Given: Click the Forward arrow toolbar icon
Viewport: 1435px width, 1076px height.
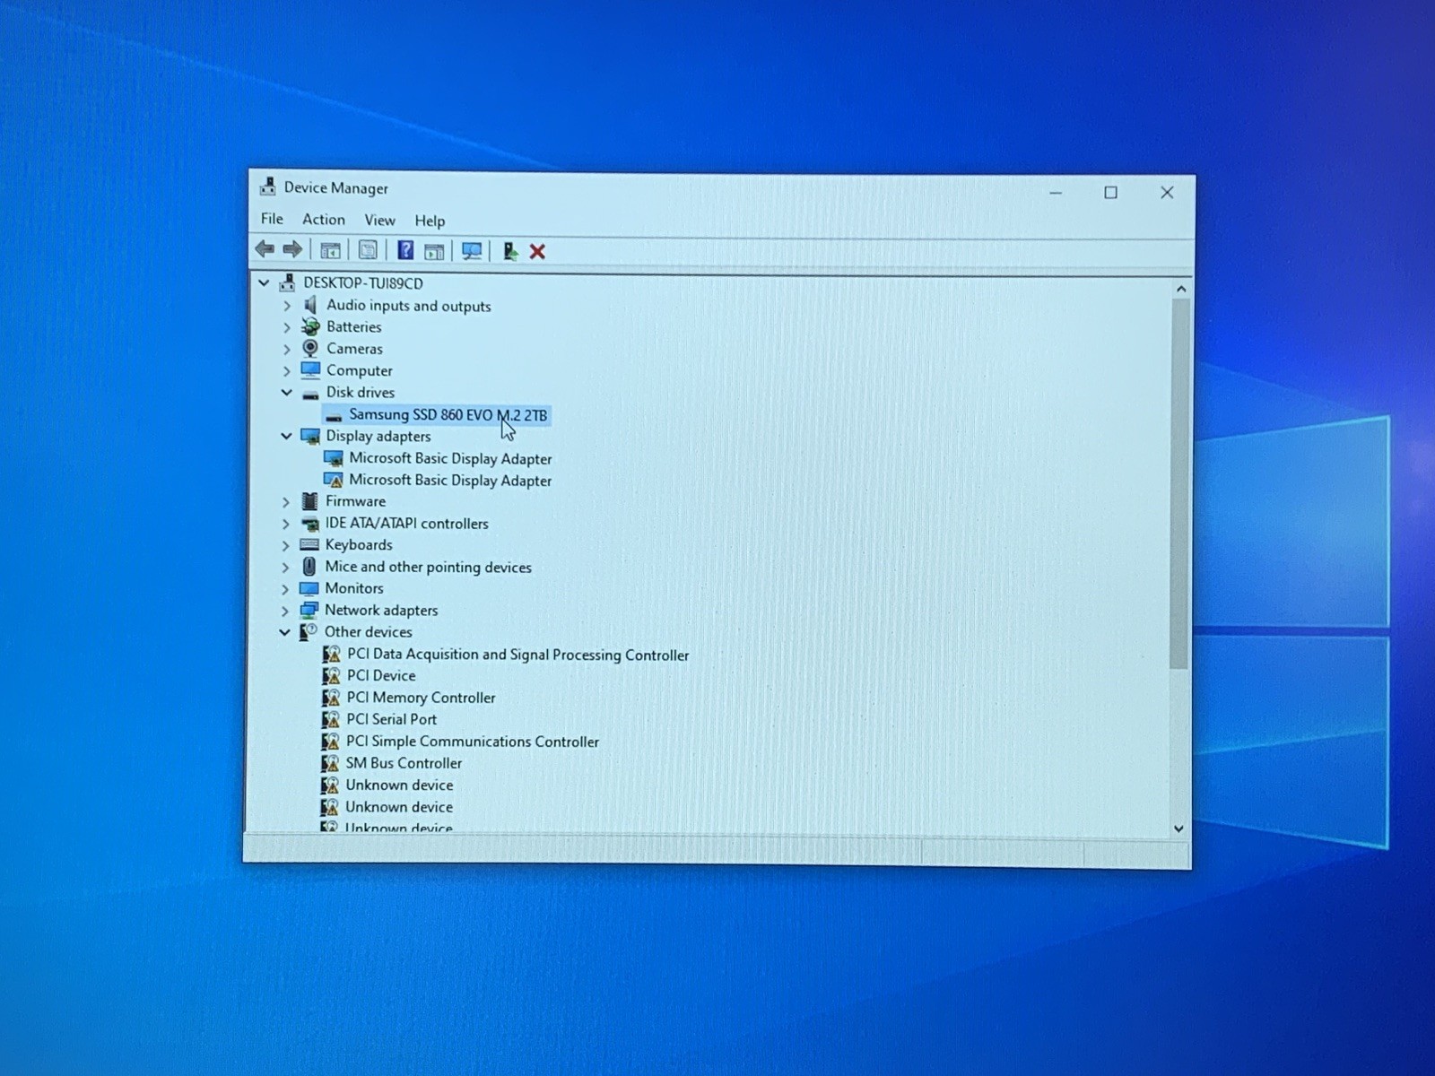Looking at the screenshot, I should 292,249.
